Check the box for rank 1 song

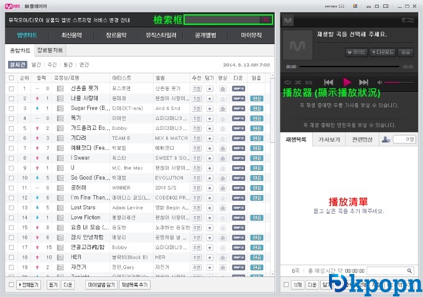(11, 88)
